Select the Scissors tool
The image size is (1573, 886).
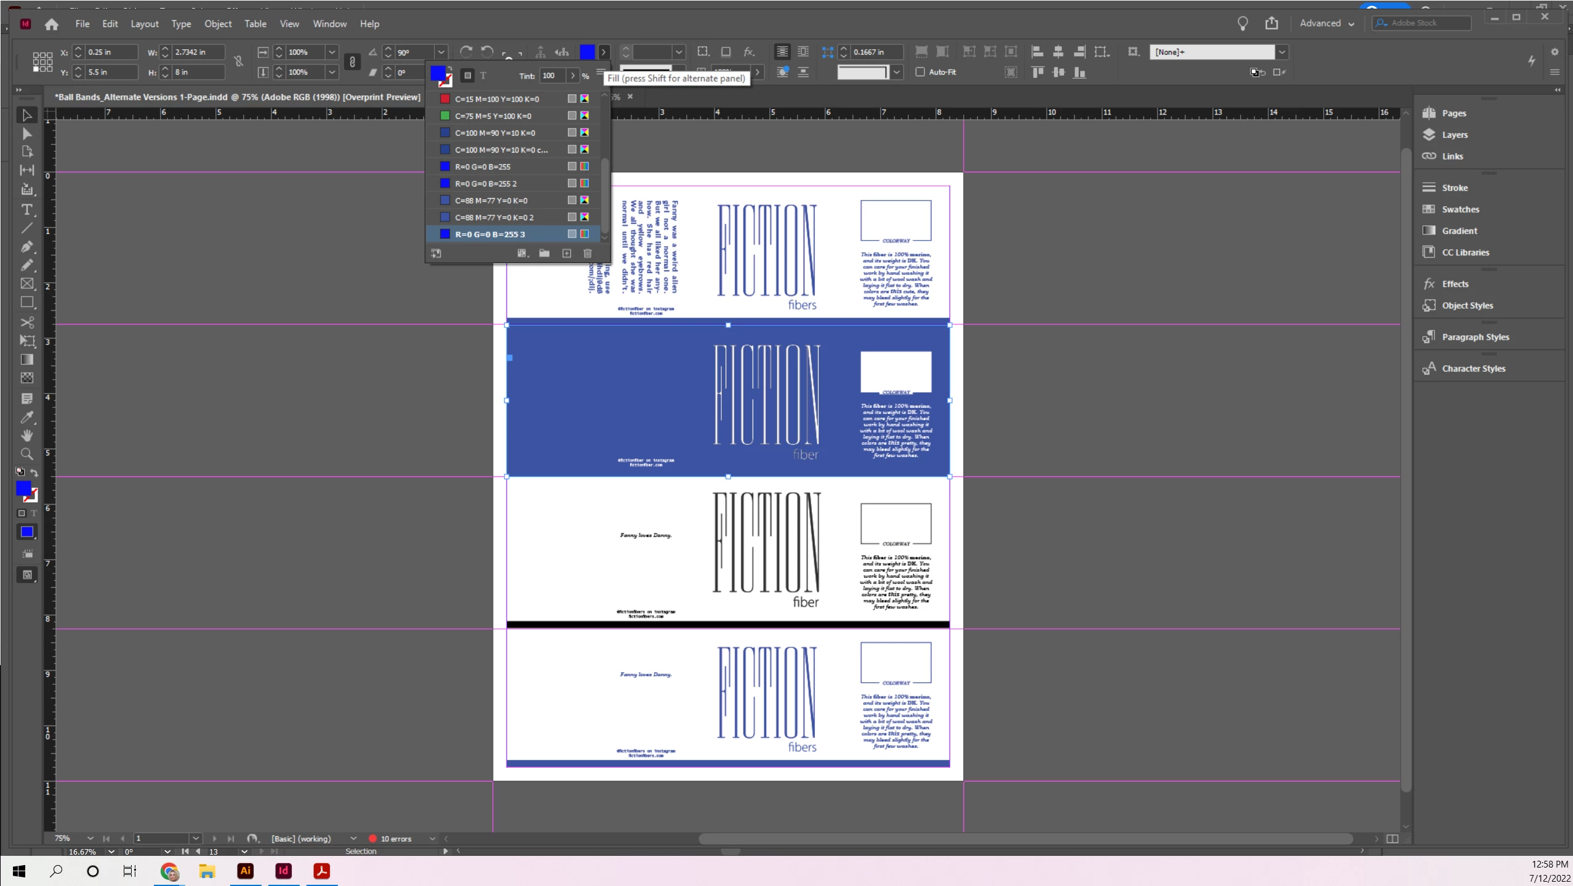[26, 322]
